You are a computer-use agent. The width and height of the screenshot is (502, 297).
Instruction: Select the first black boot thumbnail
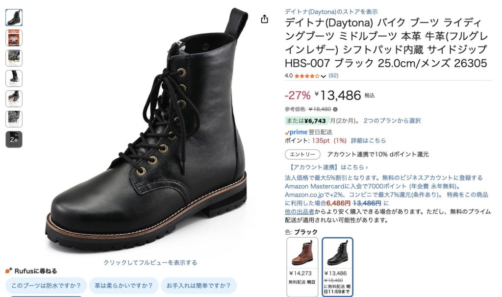pos(14,18)
